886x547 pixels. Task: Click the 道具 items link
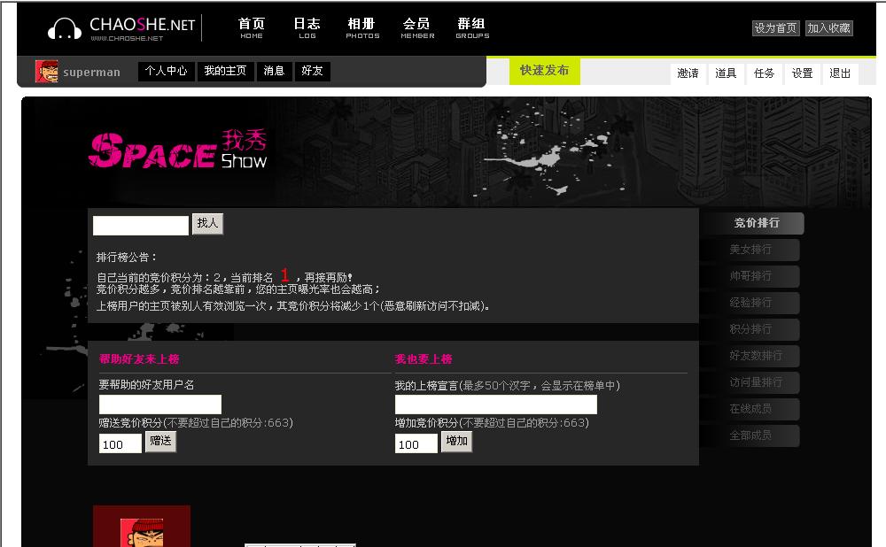click(726, 73)
